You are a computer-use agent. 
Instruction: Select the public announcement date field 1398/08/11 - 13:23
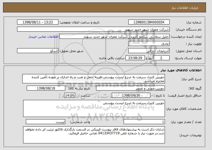(38, 22)
